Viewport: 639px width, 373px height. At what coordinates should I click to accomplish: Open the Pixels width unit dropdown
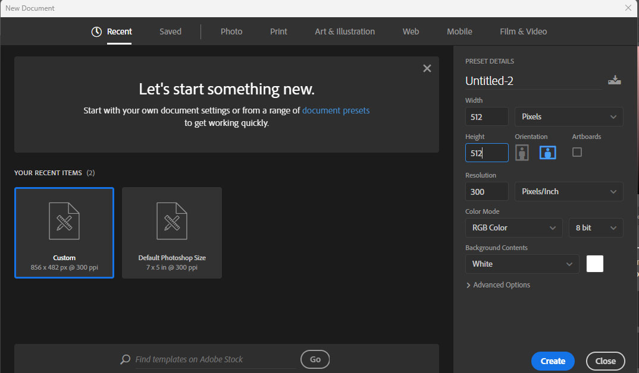click(569, 117)
